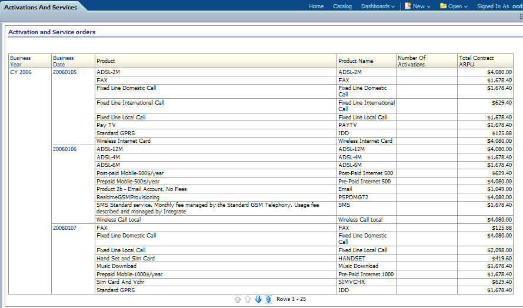
Task: Select the ADSL-4M product cell
Action: point(216,157)
